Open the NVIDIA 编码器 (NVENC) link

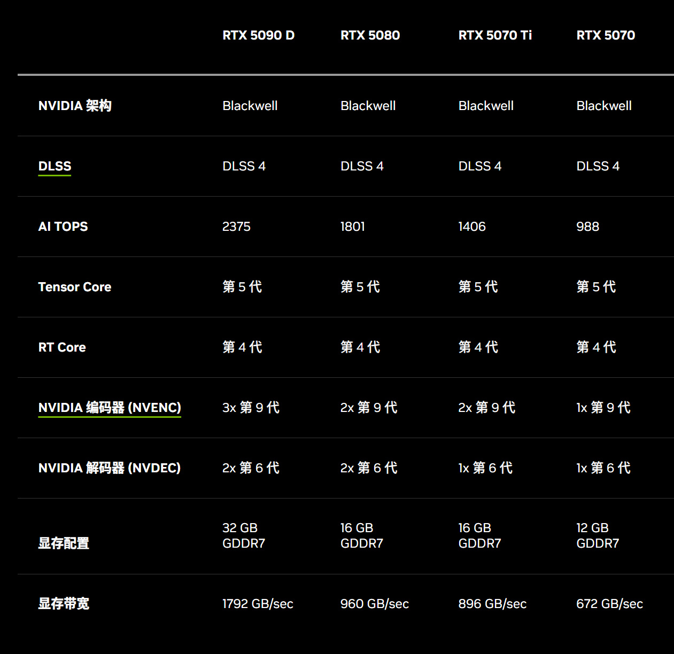coord(110,408)
